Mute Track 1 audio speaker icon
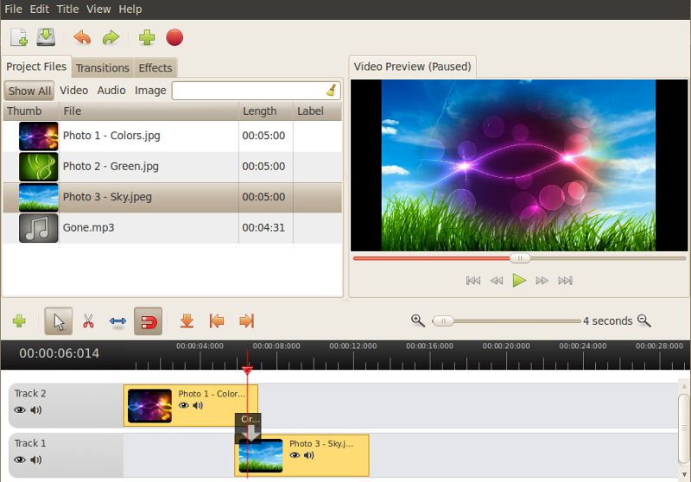Image resolution: width=691 pixels, height=482 pixels. 36,460
